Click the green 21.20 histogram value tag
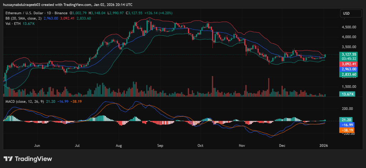This screenshot has height=168, width=366. pyautogui.click(x=346, y=120)
